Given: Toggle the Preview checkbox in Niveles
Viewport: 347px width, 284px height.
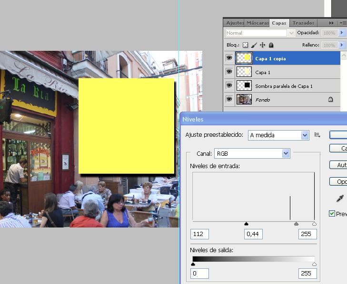Looking at the screenshot, I should click(x=332, y=214).
